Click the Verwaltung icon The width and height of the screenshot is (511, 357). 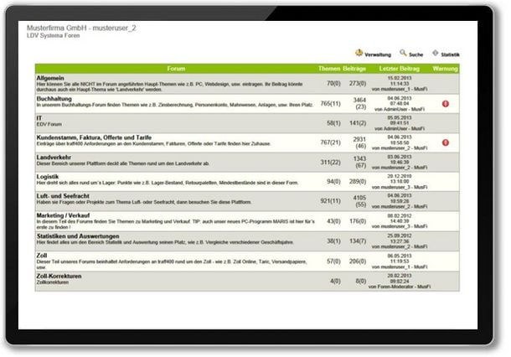359,52
